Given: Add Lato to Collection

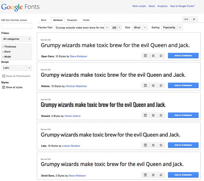Looking at the screenshot, I should [183, 145].
